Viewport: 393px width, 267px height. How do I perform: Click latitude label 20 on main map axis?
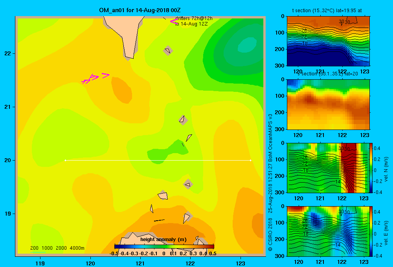[8, 160]
